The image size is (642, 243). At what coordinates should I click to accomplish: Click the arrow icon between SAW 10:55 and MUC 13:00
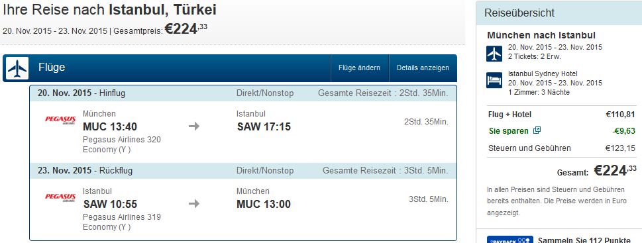tap(194, 203)
